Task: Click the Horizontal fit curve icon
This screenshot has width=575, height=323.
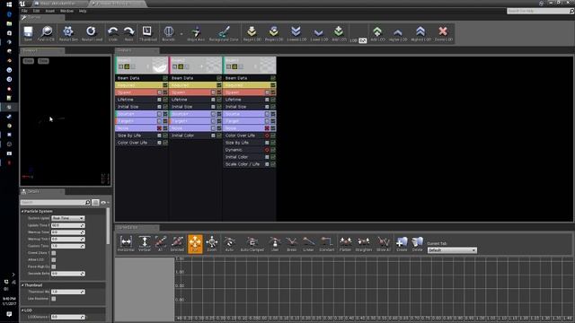Action: tap(126, 242)
